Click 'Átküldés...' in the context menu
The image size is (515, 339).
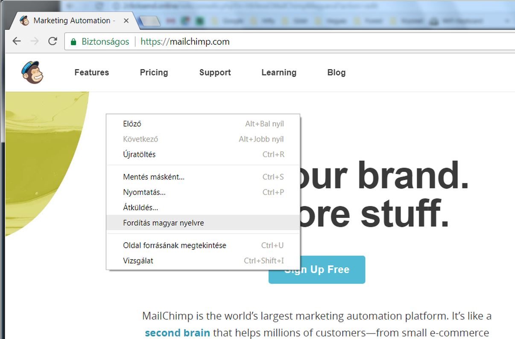[x=140, y=208]
